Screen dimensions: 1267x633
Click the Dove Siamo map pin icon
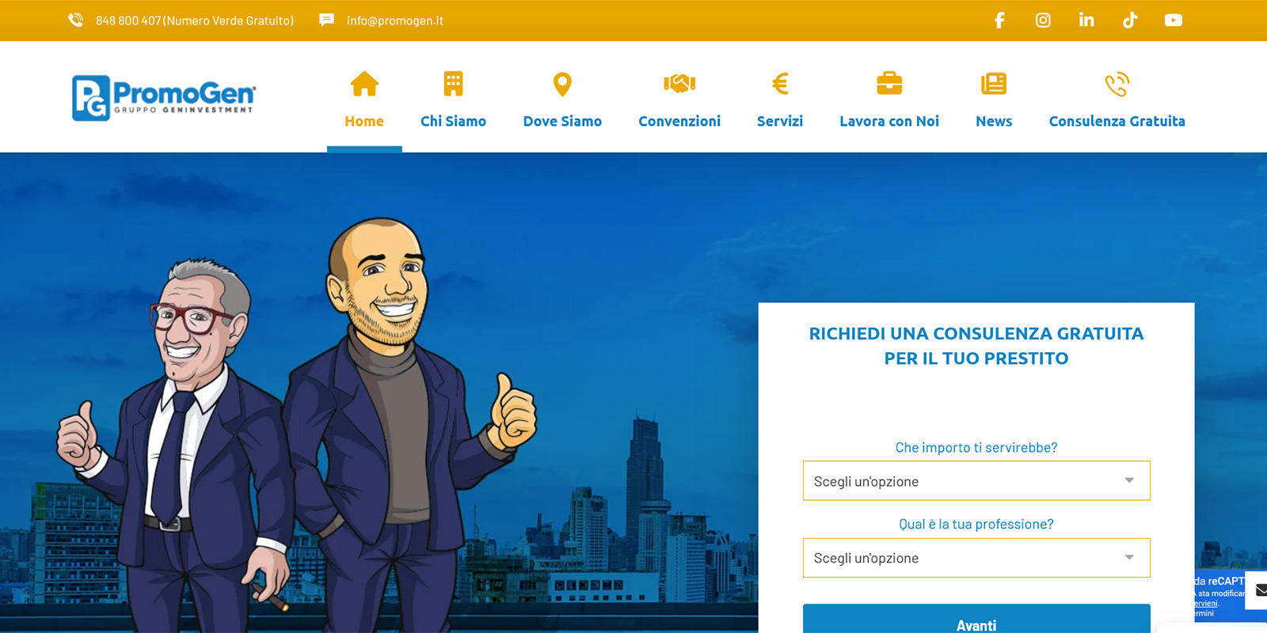click(562, 84)
